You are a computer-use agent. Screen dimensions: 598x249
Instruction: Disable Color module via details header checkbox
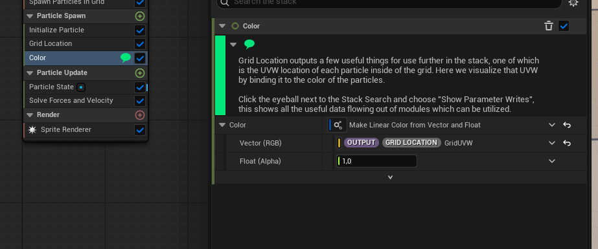pyautogui.click(x=564, y=26)
